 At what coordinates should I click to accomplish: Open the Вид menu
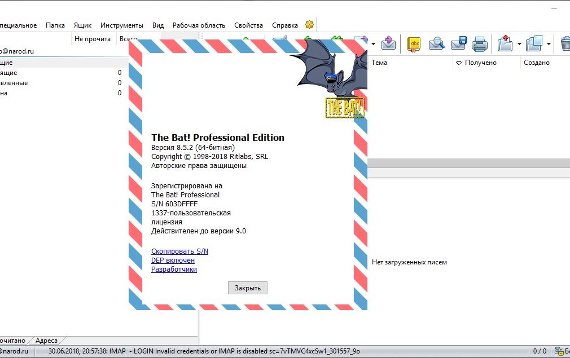pyautogui.click(x=158, y=25)
